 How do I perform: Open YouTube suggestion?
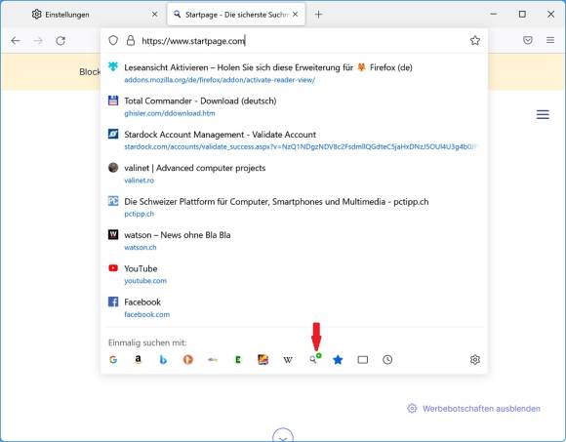point(294,274)
